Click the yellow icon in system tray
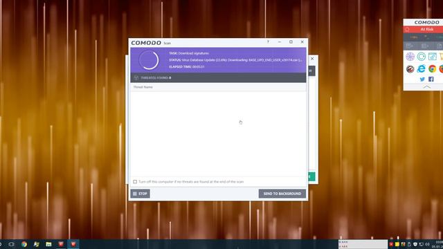Viewport: 443px width, 249px height. 397,244
